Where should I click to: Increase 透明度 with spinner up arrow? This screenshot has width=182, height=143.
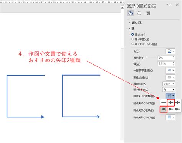tap(174, 57)
